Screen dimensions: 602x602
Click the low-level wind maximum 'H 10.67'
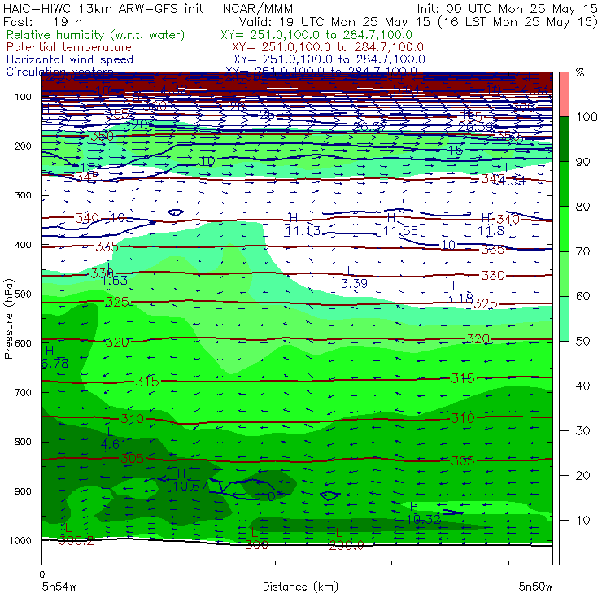tap(190, 480)
